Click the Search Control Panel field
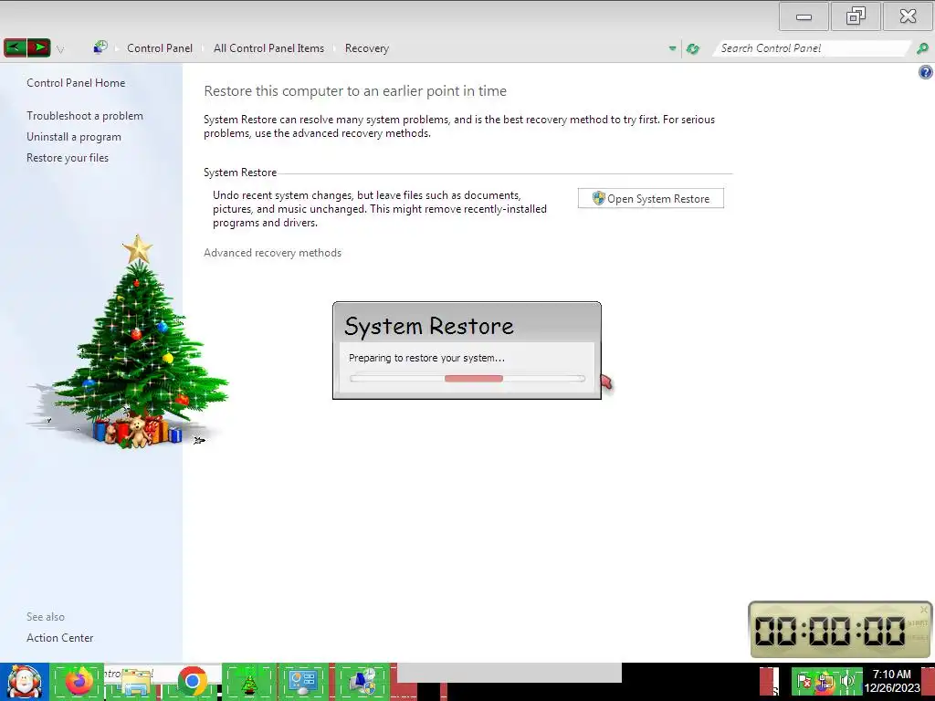The height and width of the screenshot is (701, 935). pyautogui.click(x=812, y=48)
